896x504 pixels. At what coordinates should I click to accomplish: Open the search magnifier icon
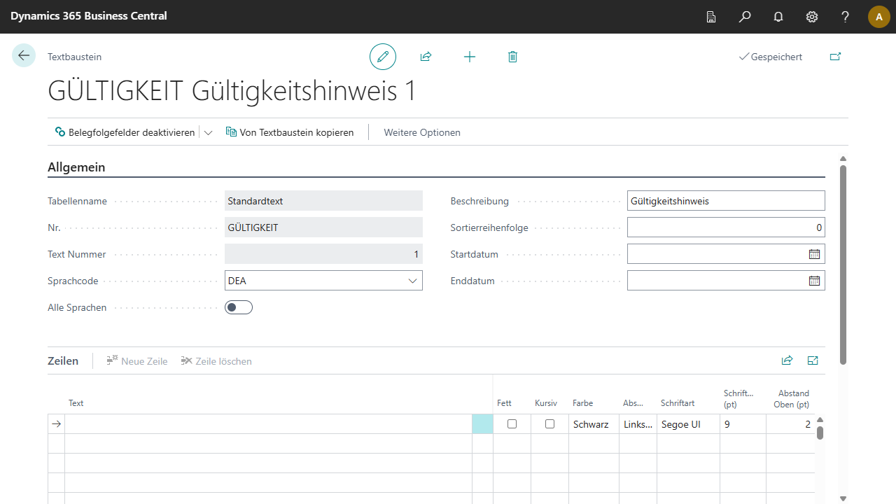[x=745, y=17]
